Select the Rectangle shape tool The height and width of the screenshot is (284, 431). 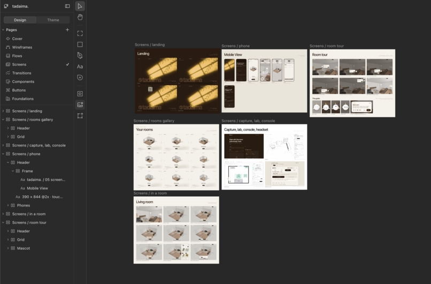[80, 44]
